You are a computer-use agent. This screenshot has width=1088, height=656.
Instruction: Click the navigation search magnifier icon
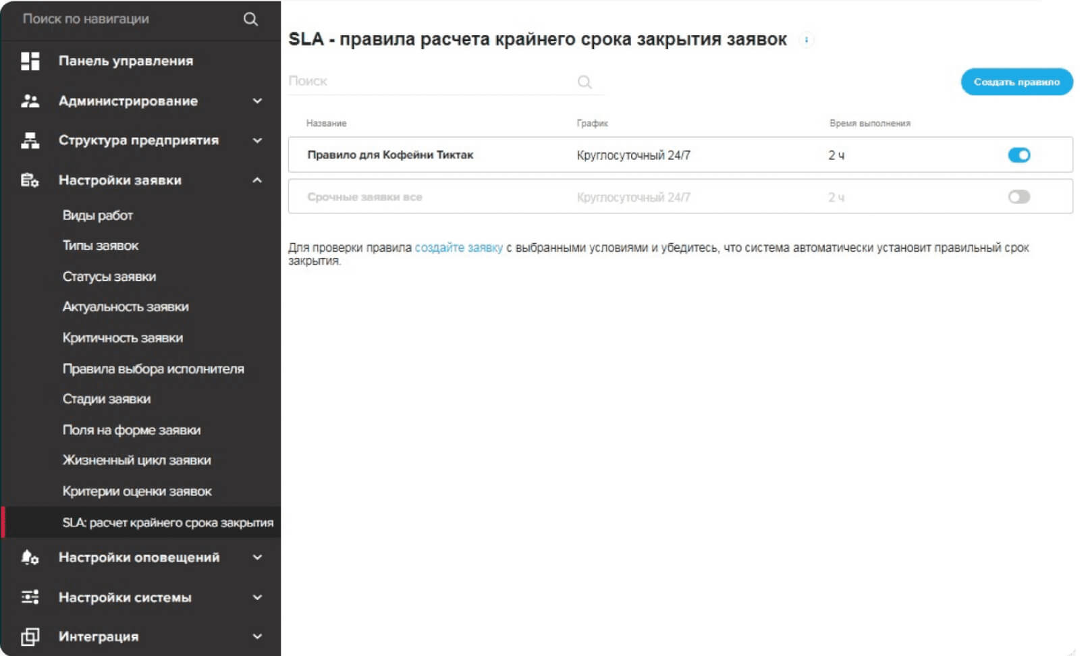[x=250, y=19]
